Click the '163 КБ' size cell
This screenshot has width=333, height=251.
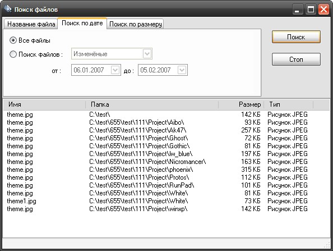[251, 162]
